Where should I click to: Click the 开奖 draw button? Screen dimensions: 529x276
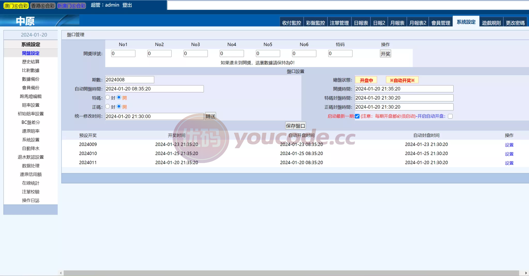pos(385,54)
